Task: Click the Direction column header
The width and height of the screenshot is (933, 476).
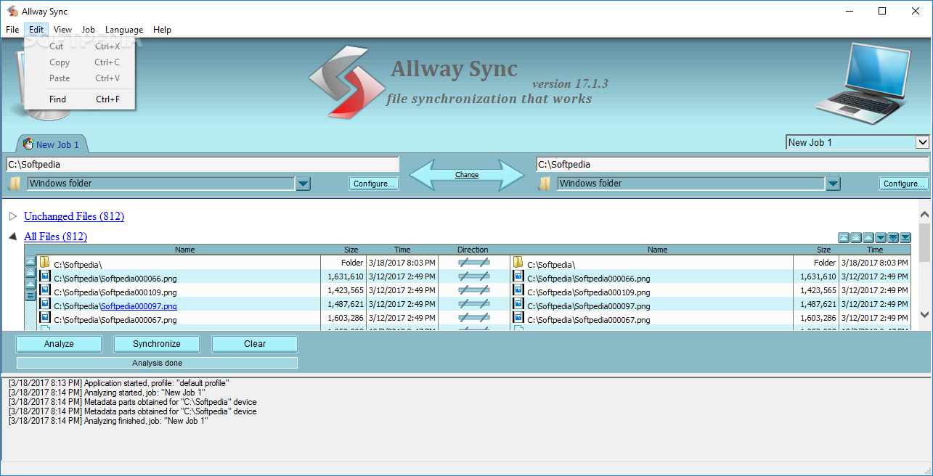Action: (473, 250)
